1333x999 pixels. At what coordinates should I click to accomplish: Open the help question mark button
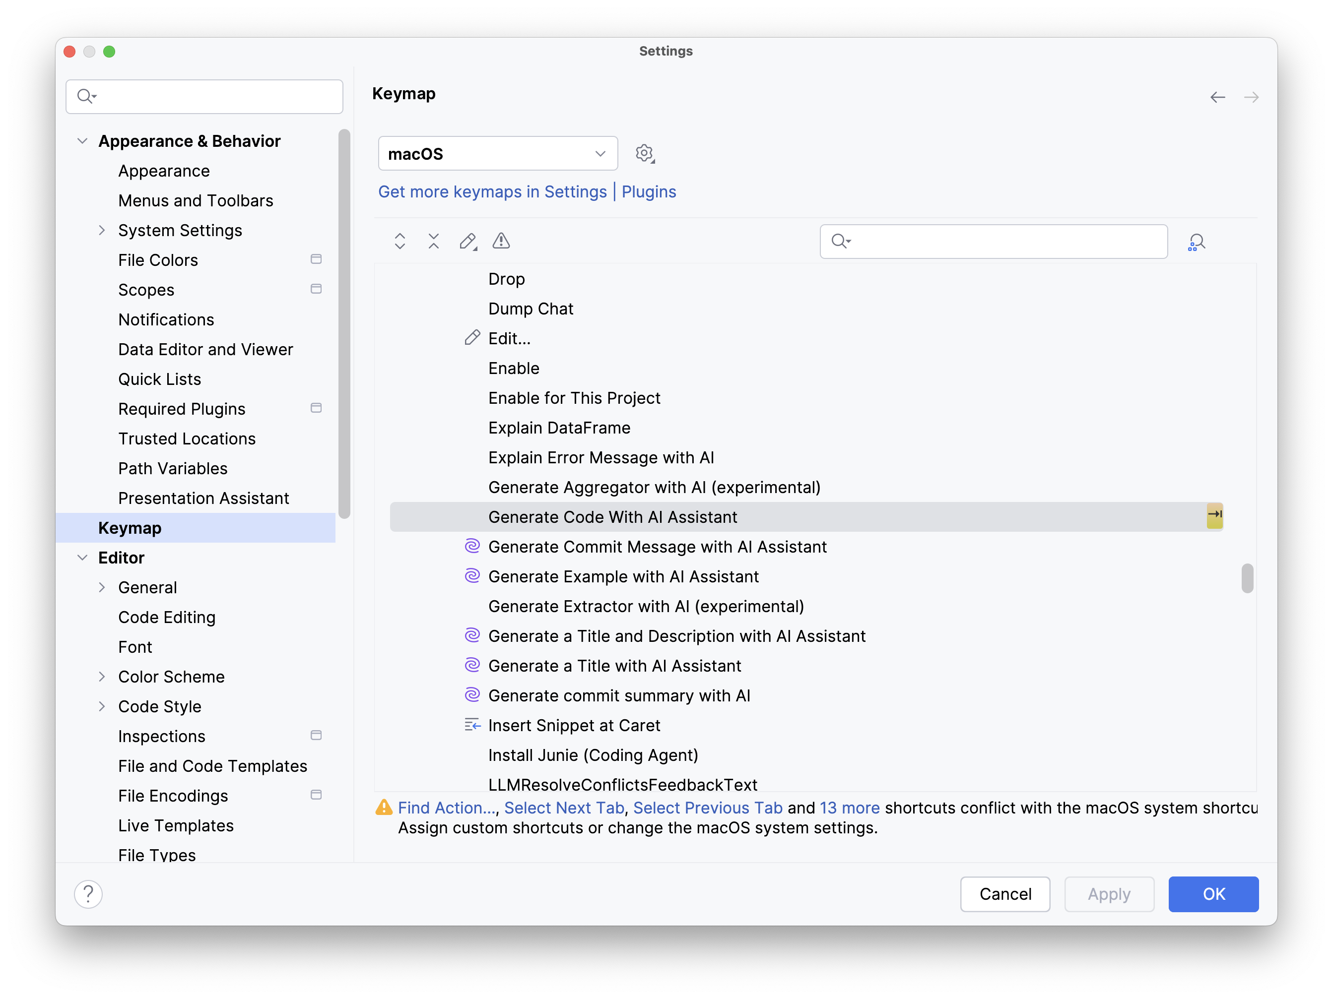pyautogui.click(x=88, y=894)
